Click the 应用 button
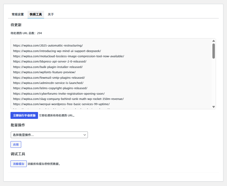Image resolution: width=227 pixels, height=186 pixels. [16, 144]
